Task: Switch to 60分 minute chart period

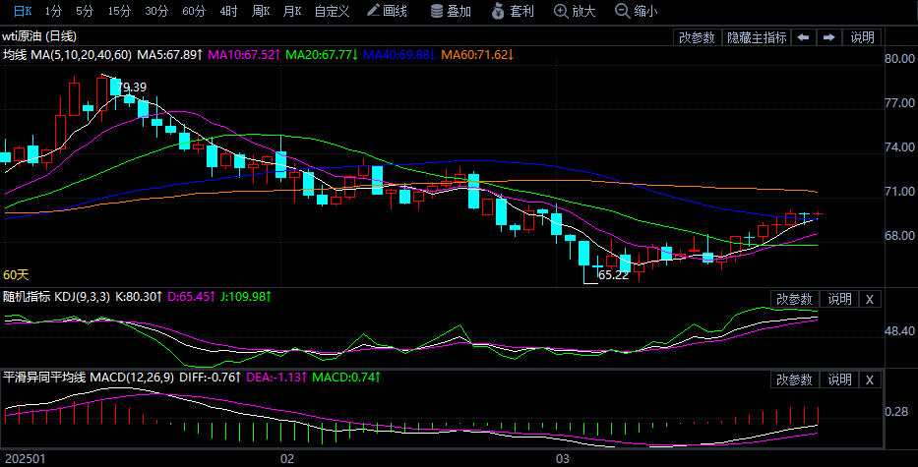Action: (194, 11)
